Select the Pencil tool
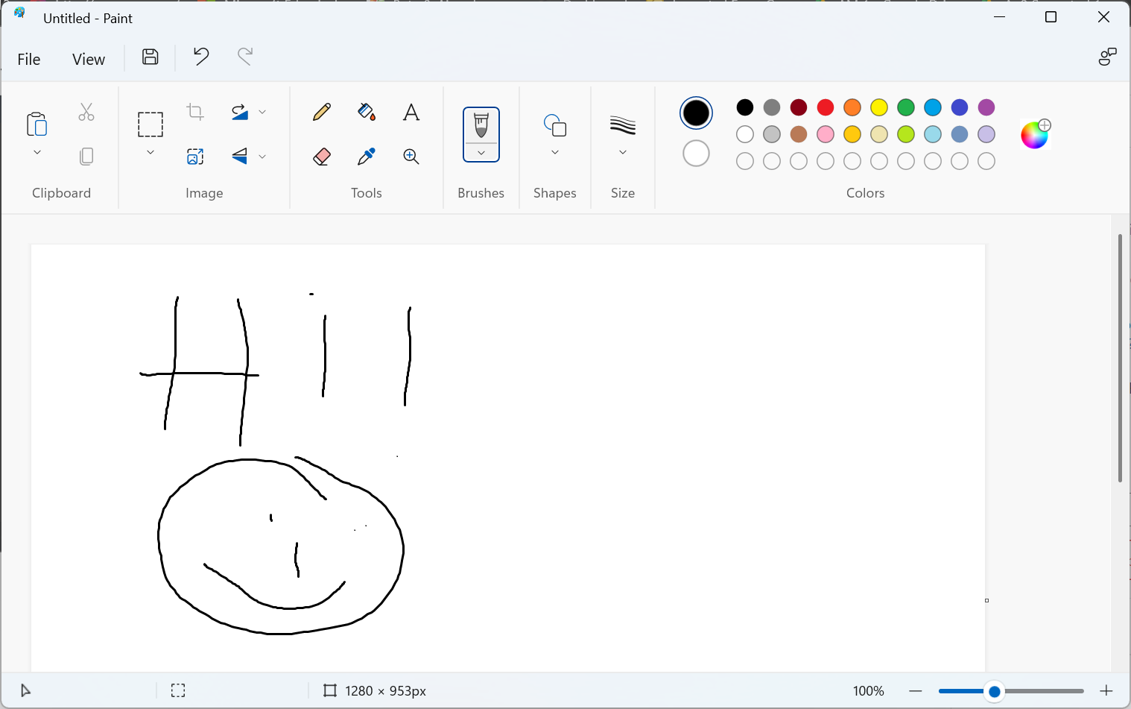 pos(321,113)
